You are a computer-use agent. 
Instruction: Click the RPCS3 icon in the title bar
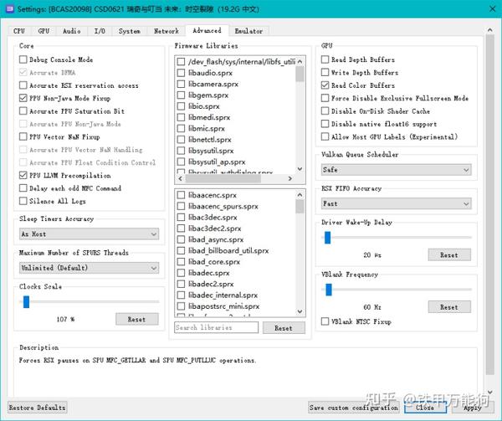[x=9, y=8]
